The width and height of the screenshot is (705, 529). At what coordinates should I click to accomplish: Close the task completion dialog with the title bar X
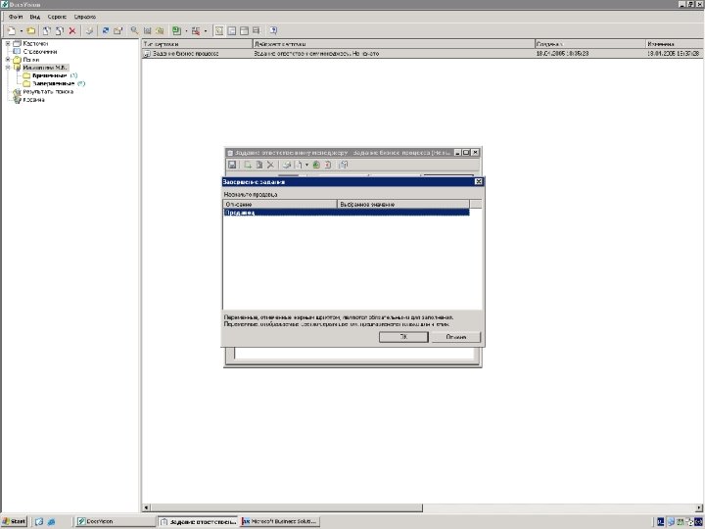pyautogui.click(x=479, y=182)
